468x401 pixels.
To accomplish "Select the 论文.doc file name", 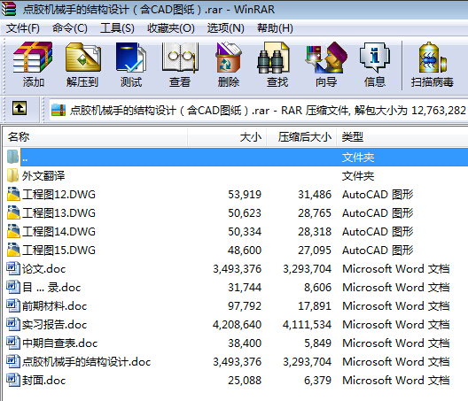I will 44,268.
